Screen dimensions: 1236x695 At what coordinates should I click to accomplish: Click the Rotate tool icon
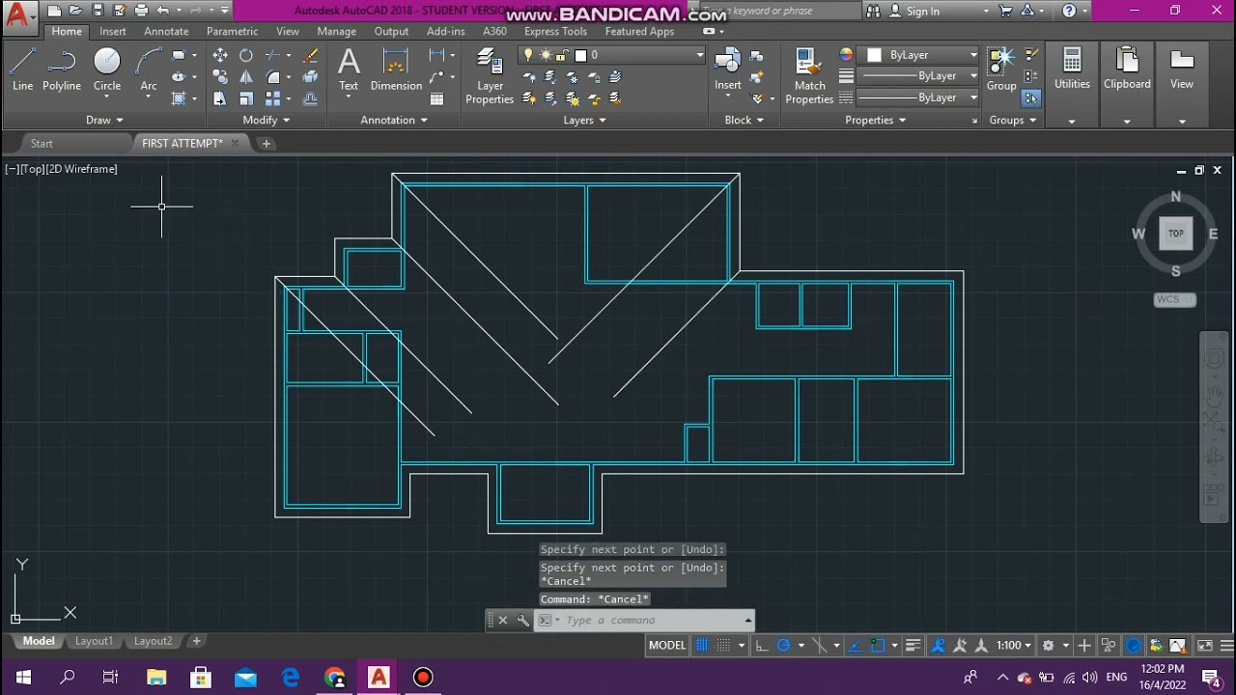coord(246,55)
